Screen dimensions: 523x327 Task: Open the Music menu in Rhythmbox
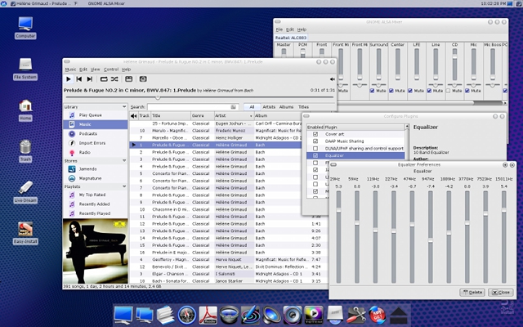(70, 69)
